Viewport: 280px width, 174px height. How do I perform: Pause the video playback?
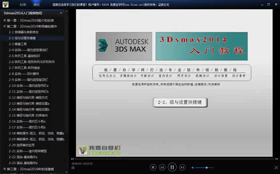[x=172, y=167]
